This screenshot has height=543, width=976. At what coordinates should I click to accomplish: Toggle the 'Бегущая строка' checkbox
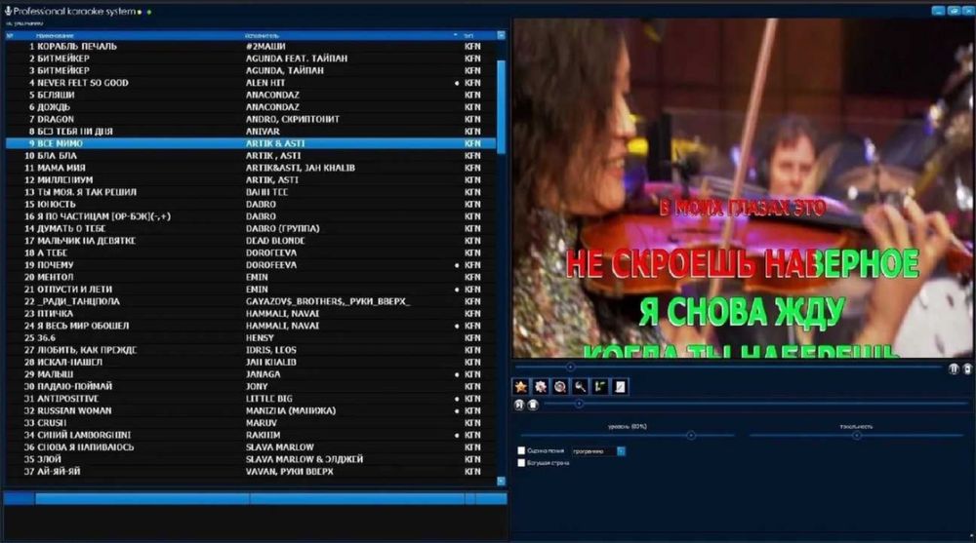pos(521,463)
